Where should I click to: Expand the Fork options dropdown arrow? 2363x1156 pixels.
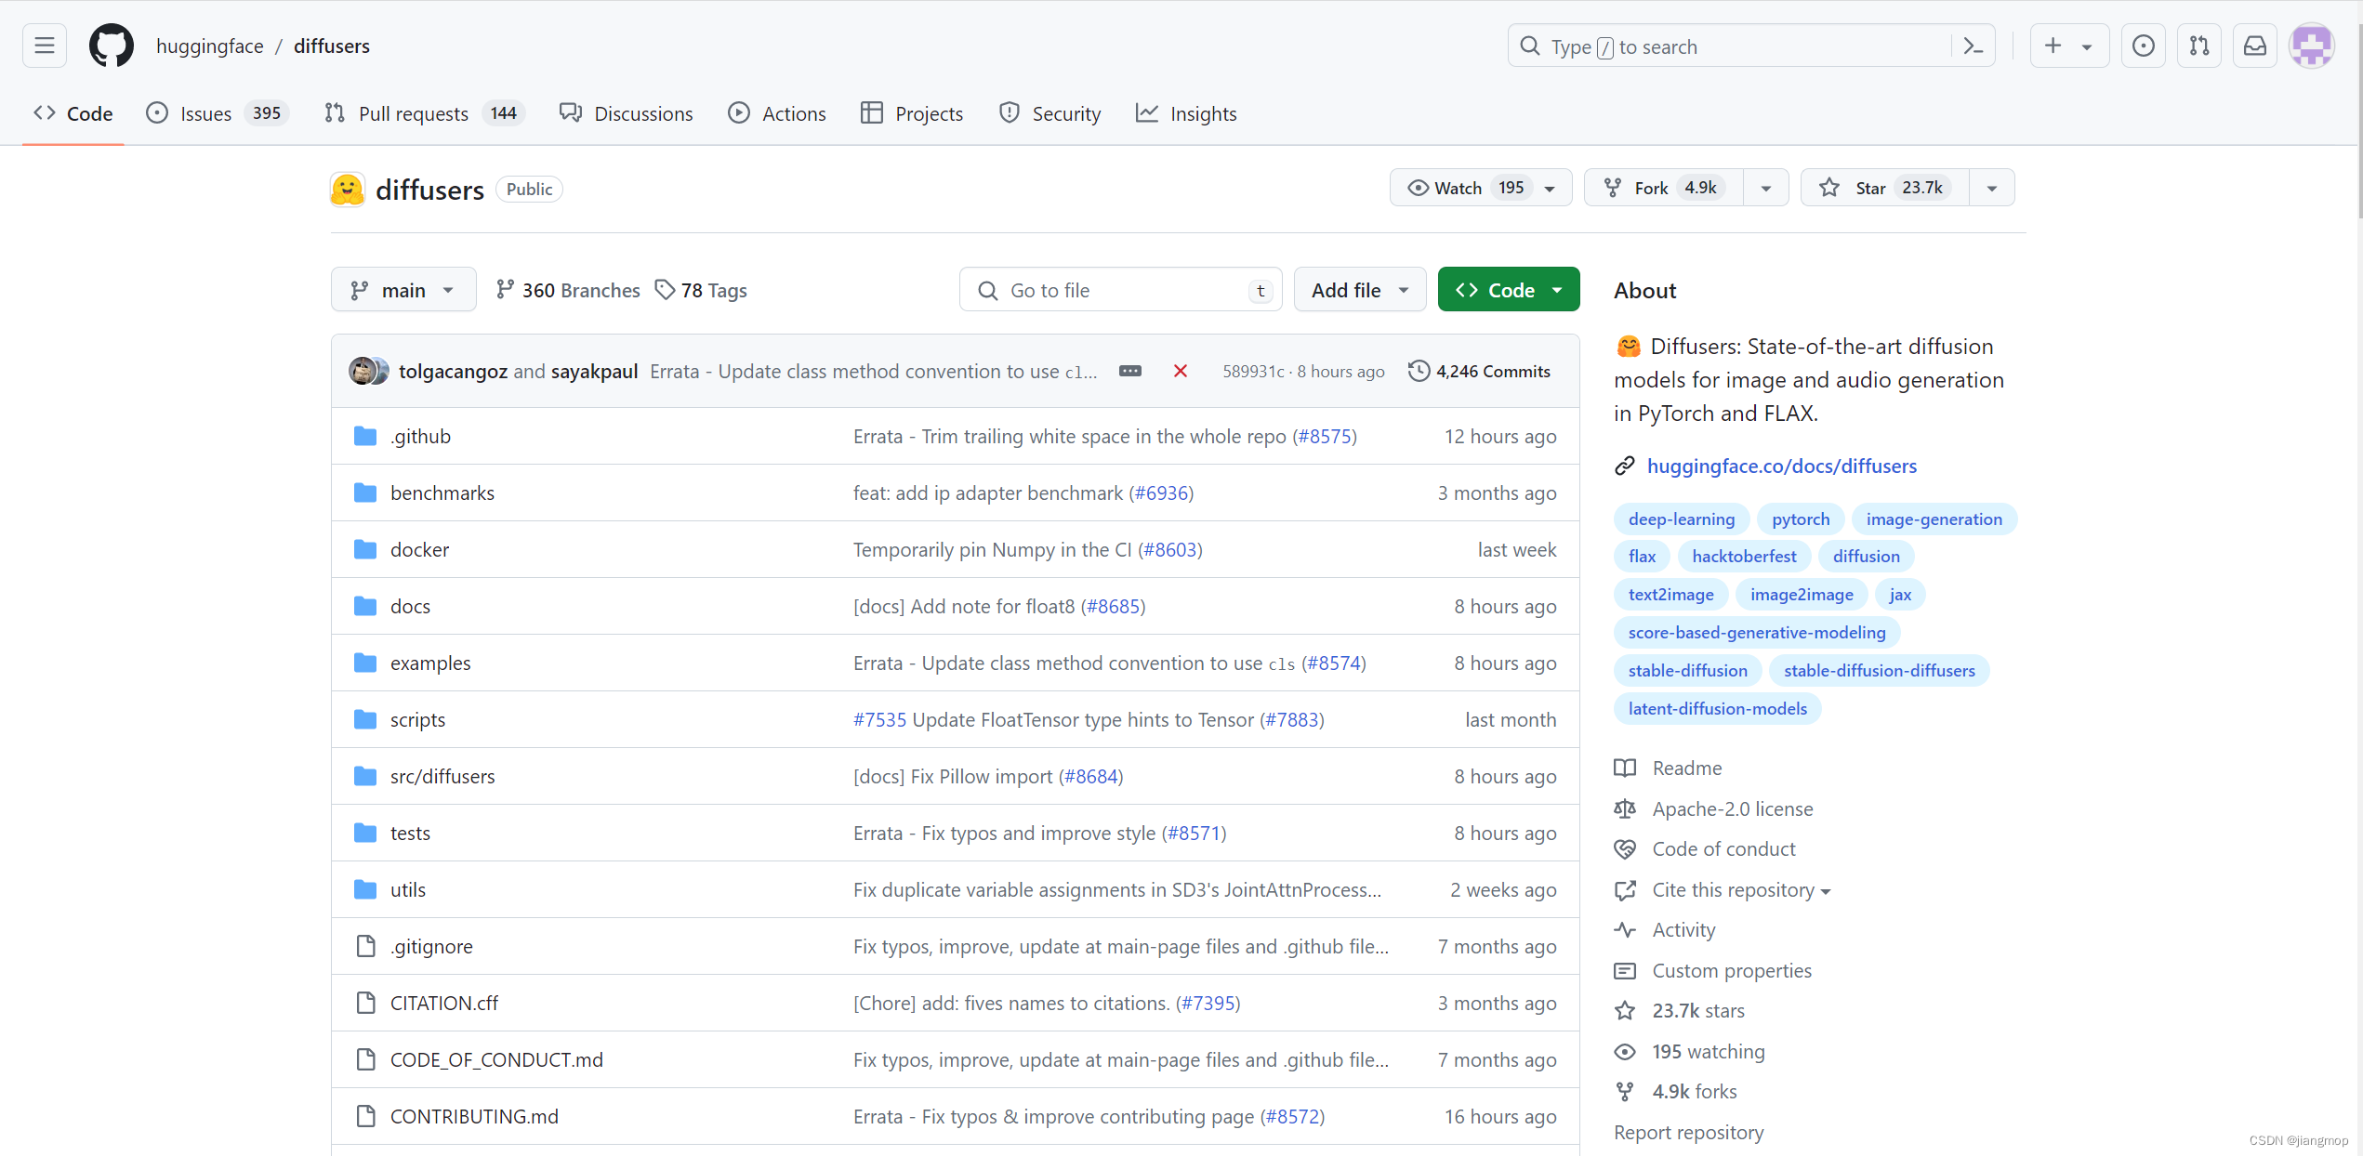1765,188
